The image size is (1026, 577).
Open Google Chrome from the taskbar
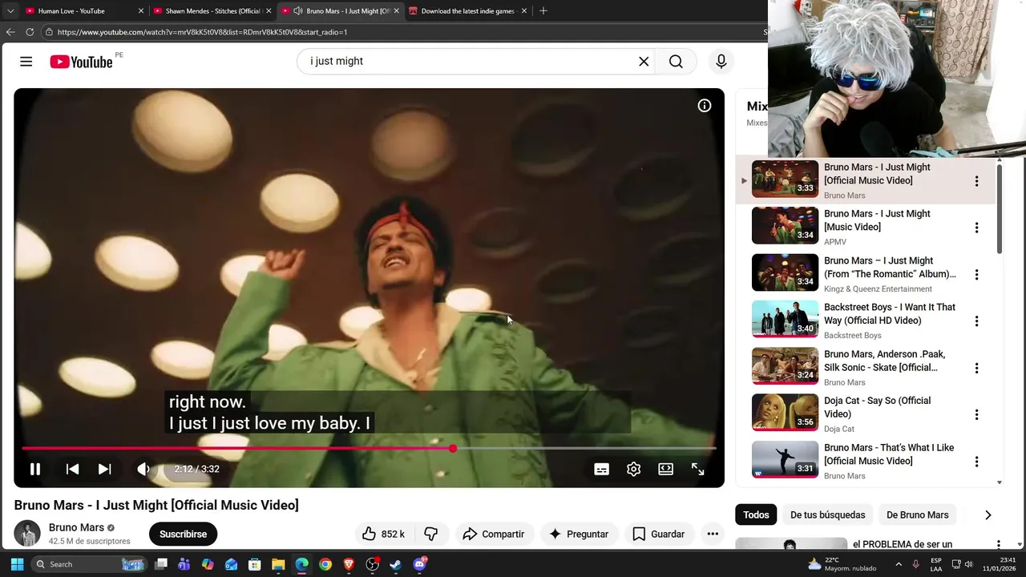click(x=325, y=564)
